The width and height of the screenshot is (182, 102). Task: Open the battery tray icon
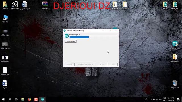(x=154, y=99)
